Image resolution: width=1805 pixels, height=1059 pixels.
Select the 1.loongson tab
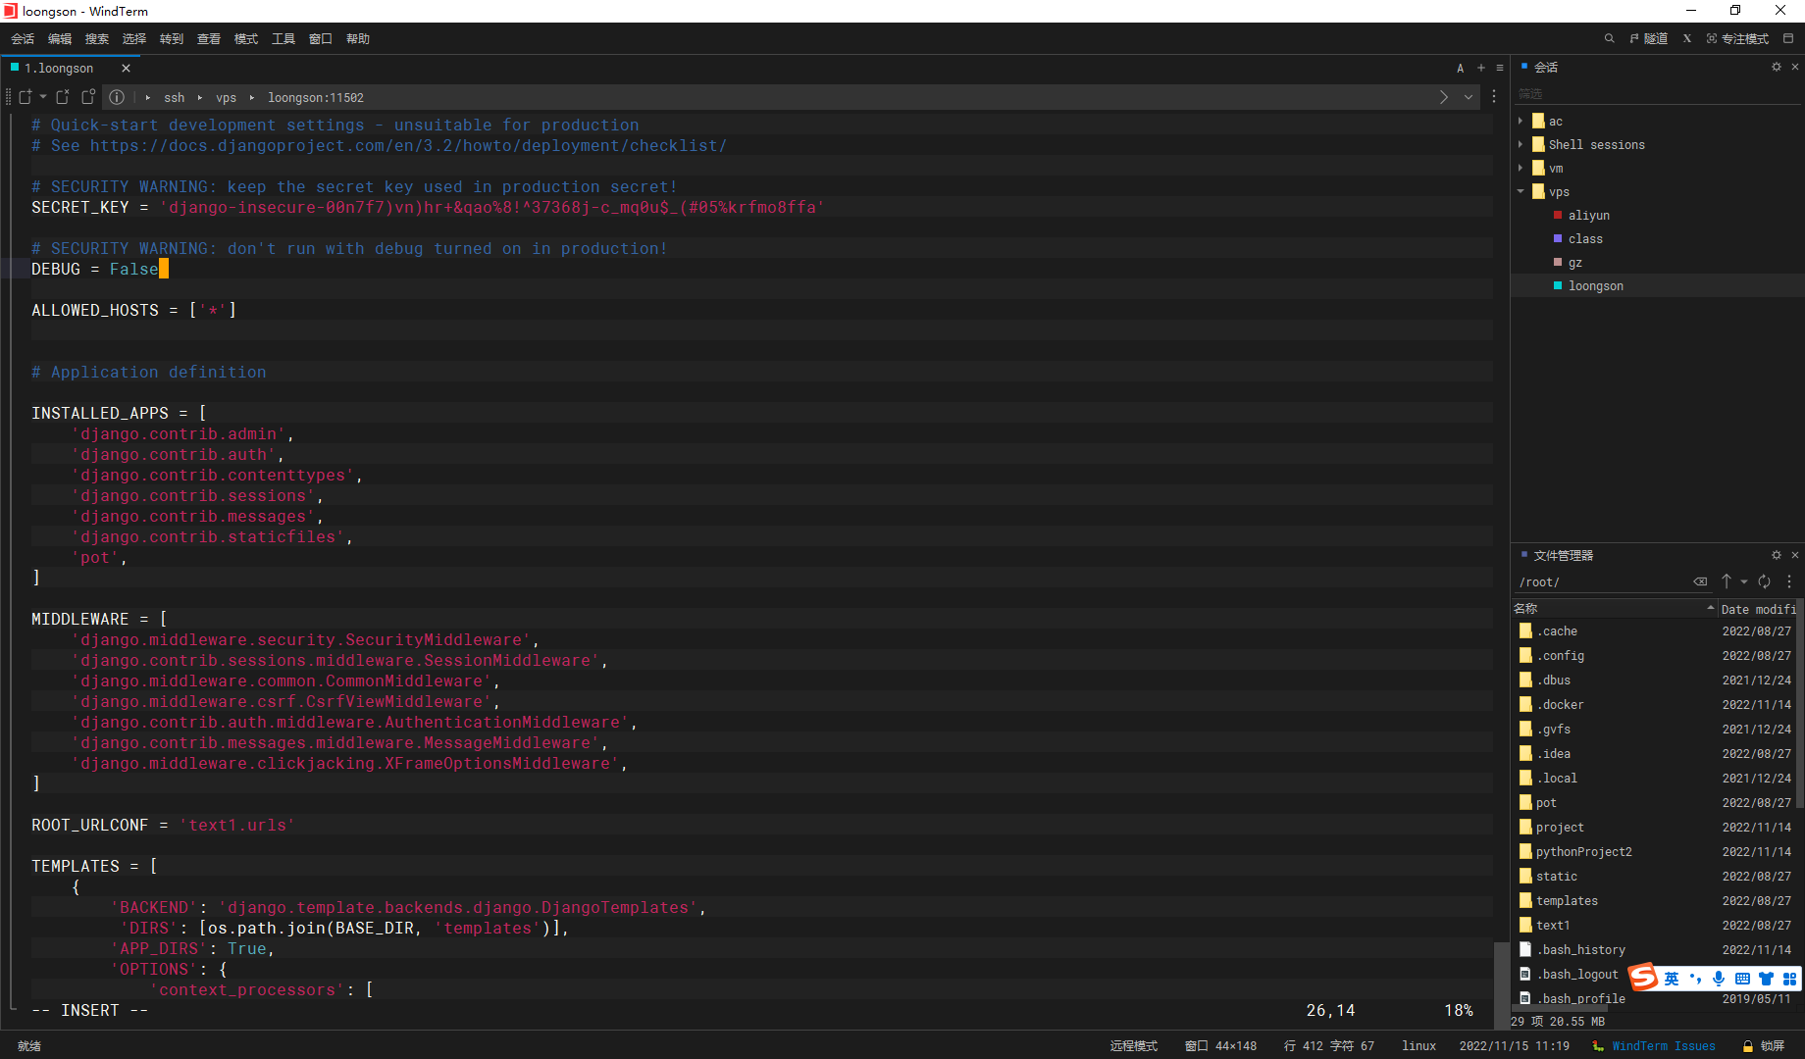[59, 69]
